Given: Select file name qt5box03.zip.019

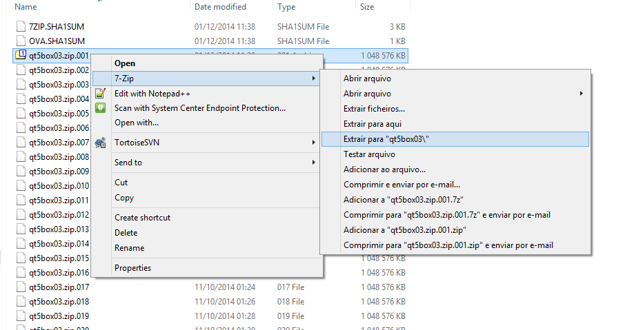Looking at the screenshot, I should point(59,316).
